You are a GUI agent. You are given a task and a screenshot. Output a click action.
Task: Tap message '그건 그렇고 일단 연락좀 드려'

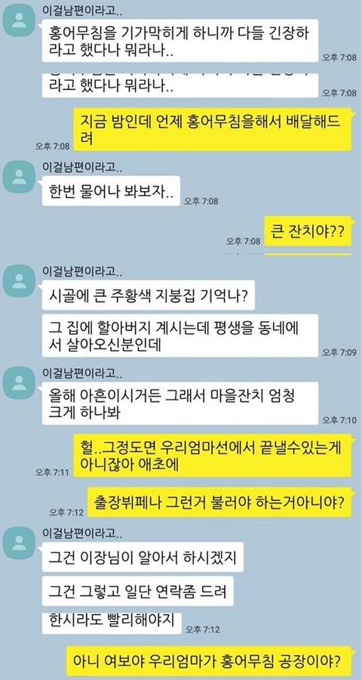(138, 591)
